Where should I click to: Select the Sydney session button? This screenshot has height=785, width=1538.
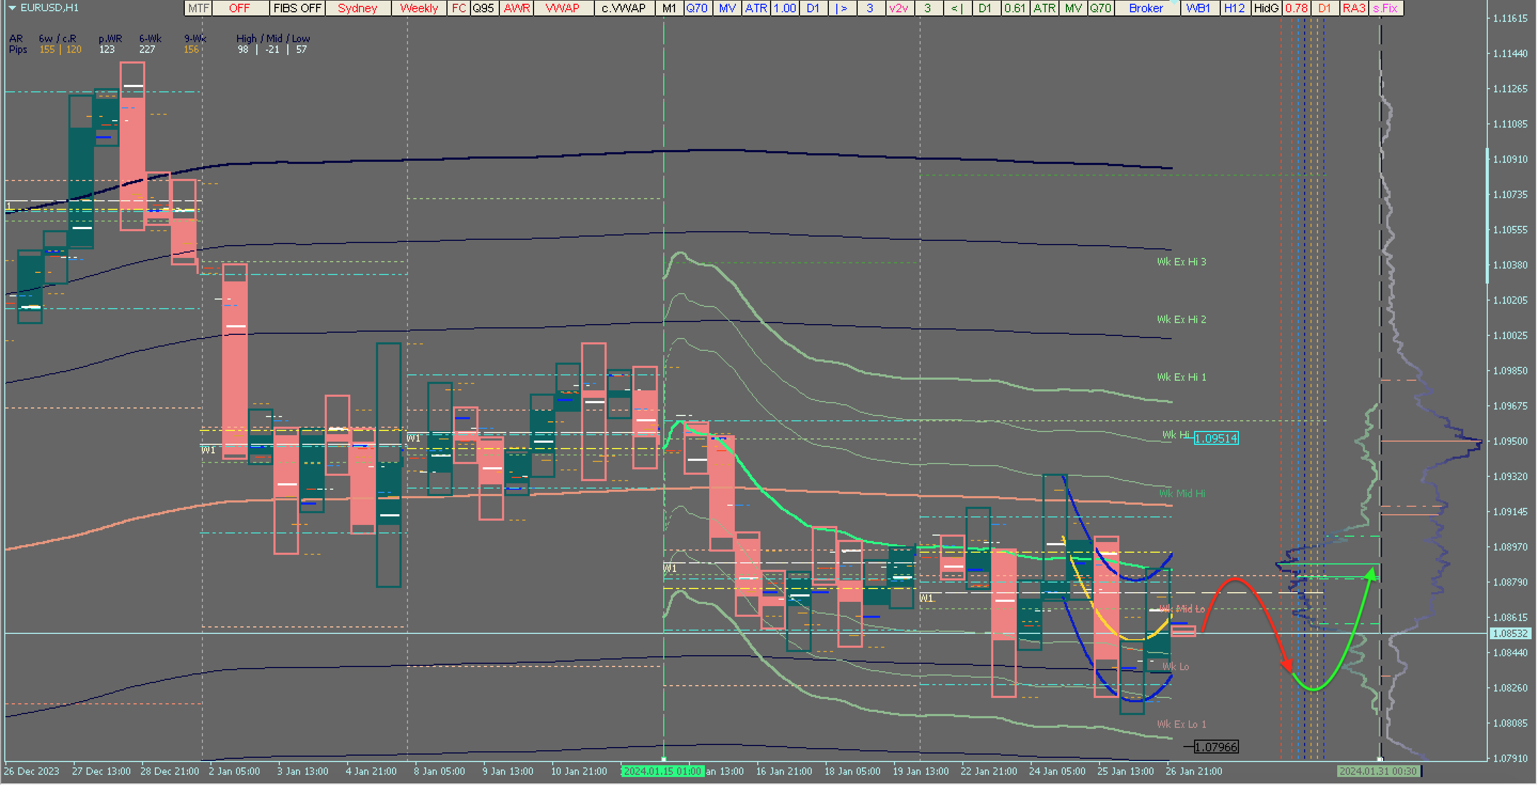click(358, 9)
